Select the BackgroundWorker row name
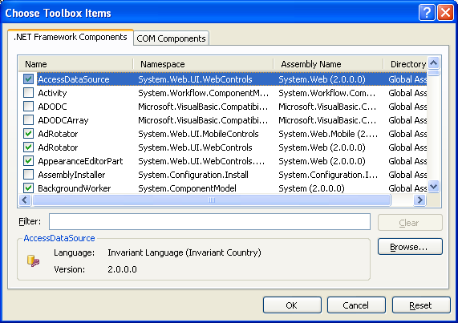Image resolution: width=458 pixels, height=323 pixels. coord(74,188)
